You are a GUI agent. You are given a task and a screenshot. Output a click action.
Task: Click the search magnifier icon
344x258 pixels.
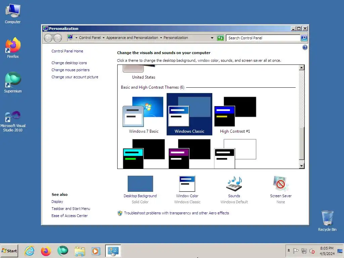[x=304, y=38]
